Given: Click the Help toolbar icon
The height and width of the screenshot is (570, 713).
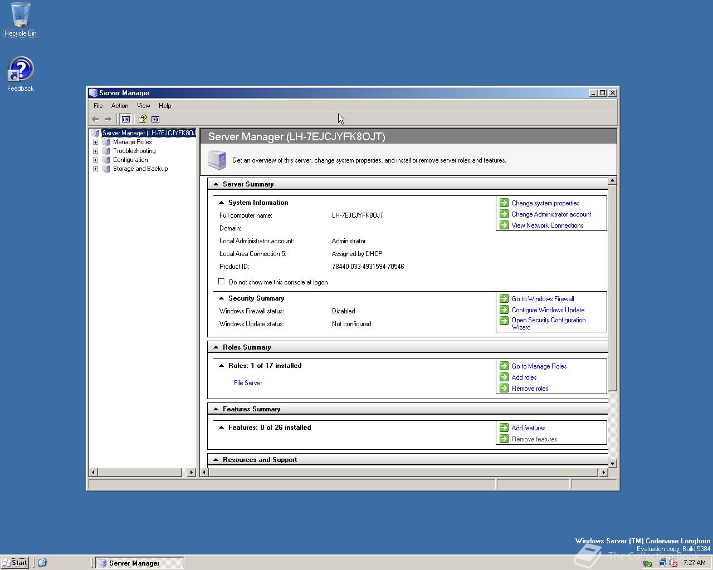Looking at the screenshot, I should [x=142, y=119].
